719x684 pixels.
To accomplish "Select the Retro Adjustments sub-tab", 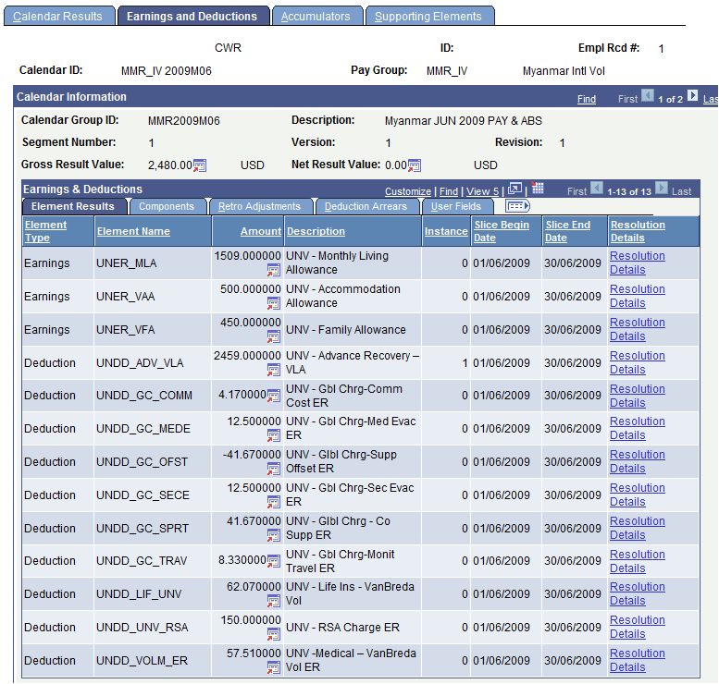I will click(x=259, y=206).
